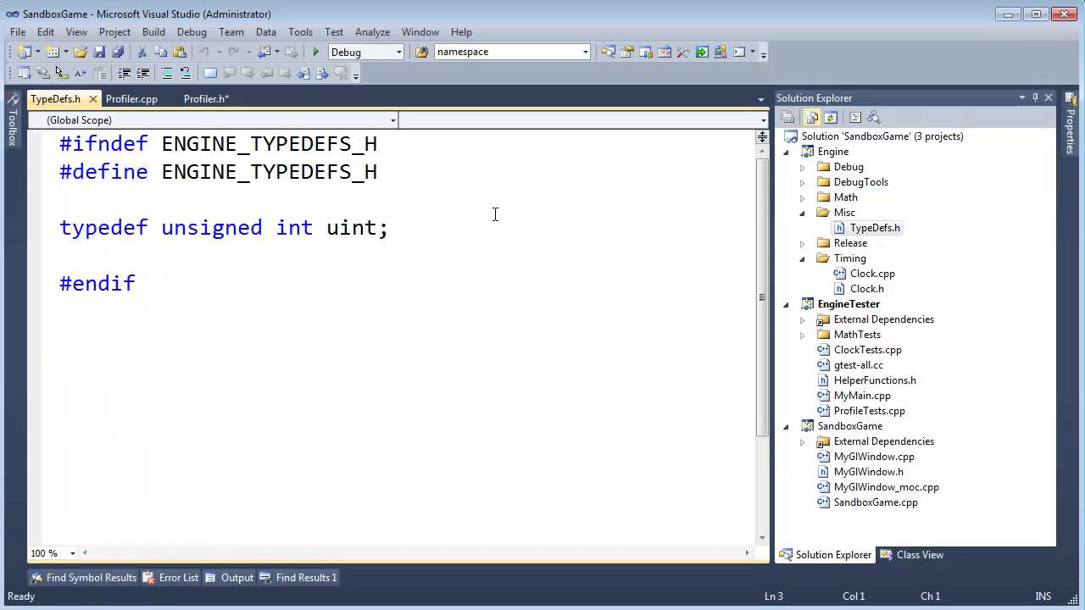Collapse the EngineTester project node

click(786, 304)
